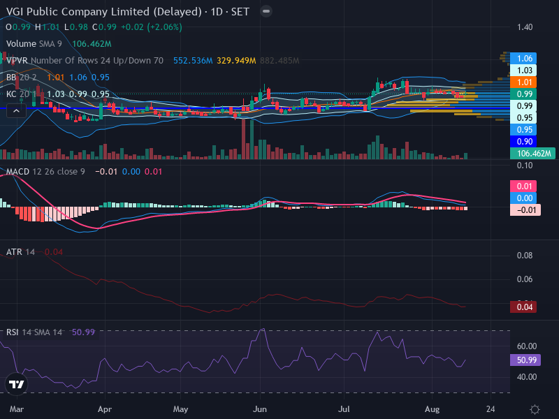Click the pink 0.01 MACD signal label
This screenshot has height=419, width=559.
(523, 186)
